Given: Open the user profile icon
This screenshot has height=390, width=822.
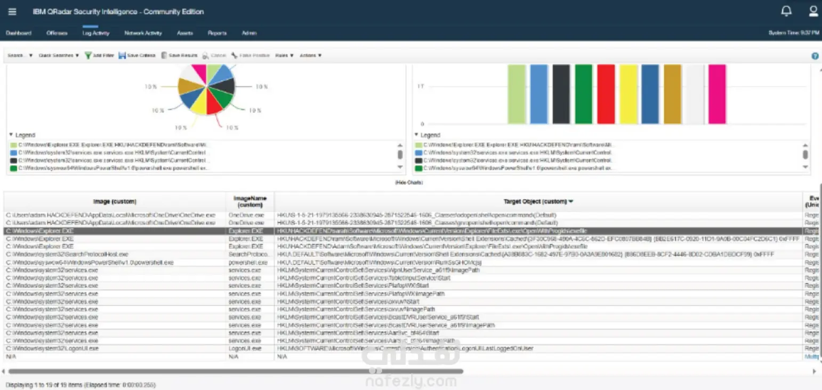Looking at the screenshot, I should point(813,11).
